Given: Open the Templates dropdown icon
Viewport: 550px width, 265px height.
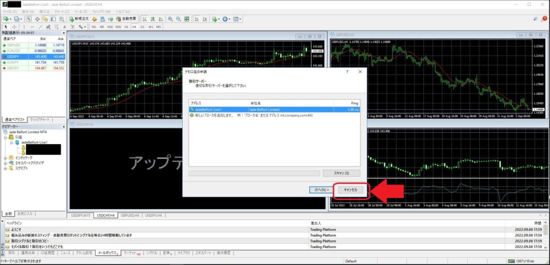Looking at the screenshot, I should 237,19.
